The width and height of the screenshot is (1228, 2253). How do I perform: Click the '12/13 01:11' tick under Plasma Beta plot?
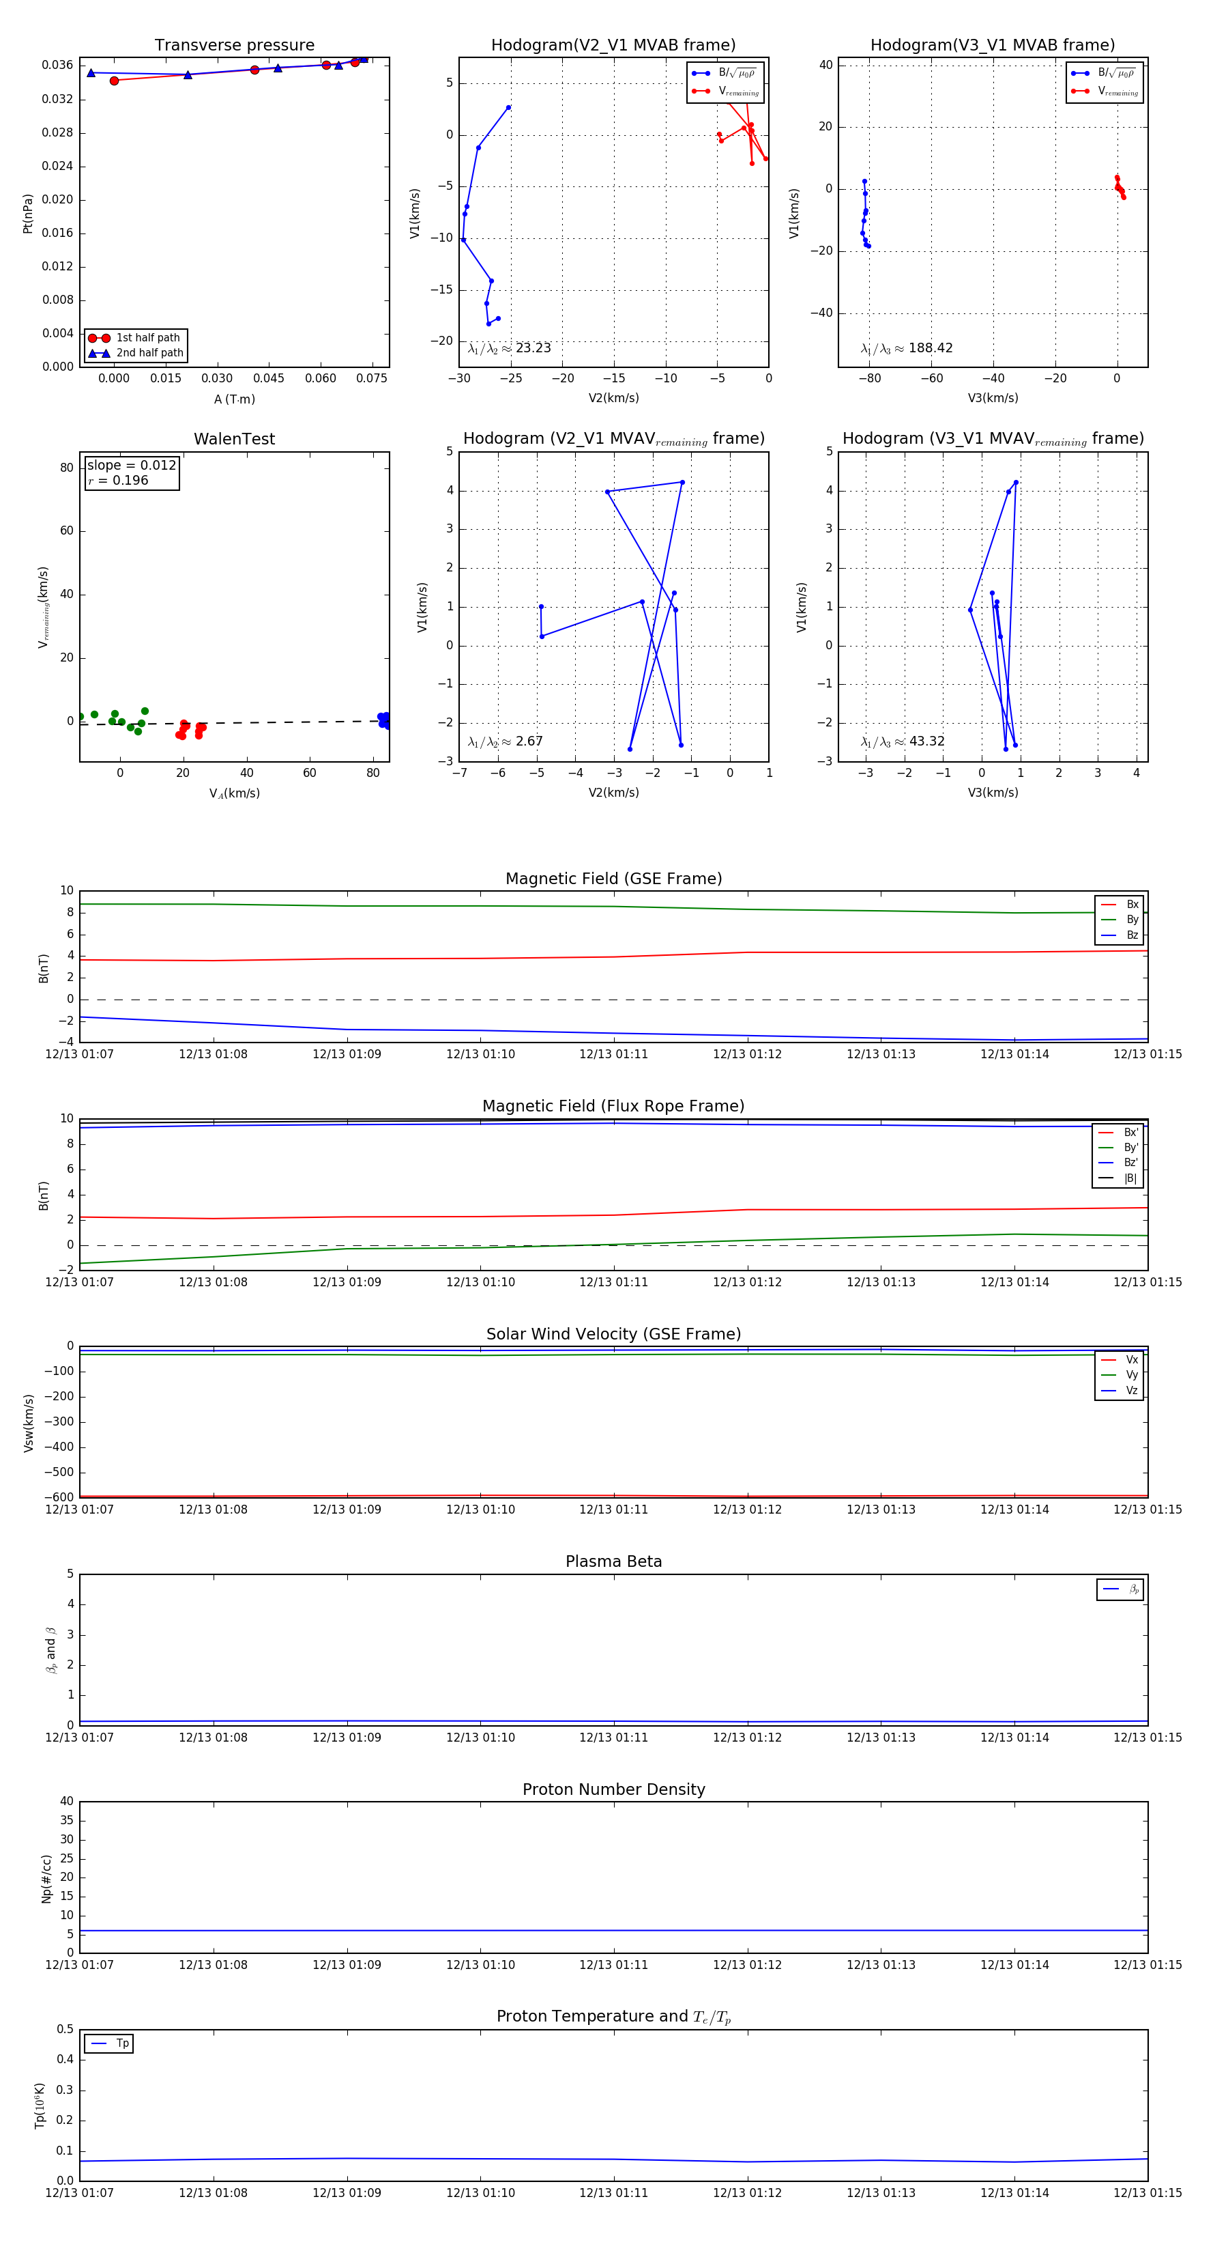click(x=613, y=1738)
